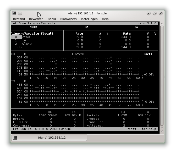The height and width of the screenshot is (153, 175).
Task: Click the Dropped statistic label
Action: (93, 119)
